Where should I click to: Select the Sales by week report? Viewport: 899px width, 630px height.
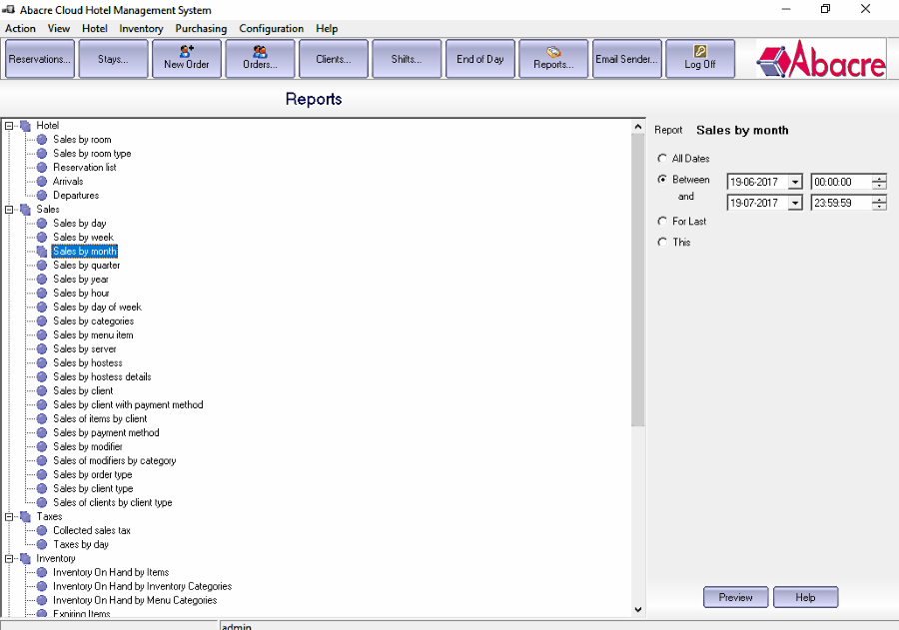[x=83, y=238]
